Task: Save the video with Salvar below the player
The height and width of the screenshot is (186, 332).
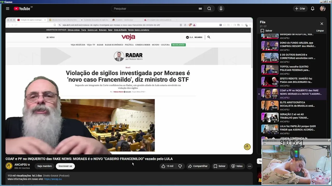Action: 219,166
